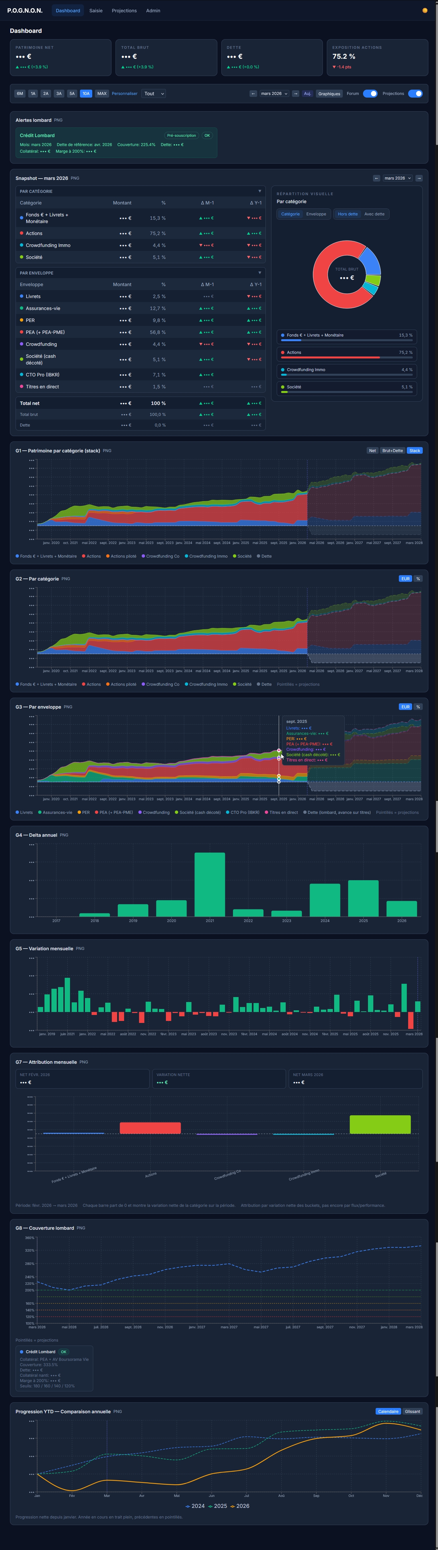Open the Projections navigation tab
Screen dimensions: 438x1550
(x=124, y=11)
